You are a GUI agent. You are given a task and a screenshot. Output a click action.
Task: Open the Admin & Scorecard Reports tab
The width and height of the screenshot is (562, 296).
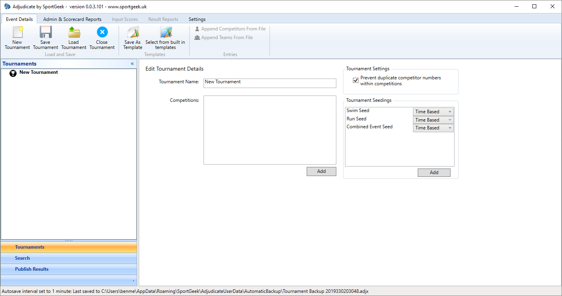(72, 19)
